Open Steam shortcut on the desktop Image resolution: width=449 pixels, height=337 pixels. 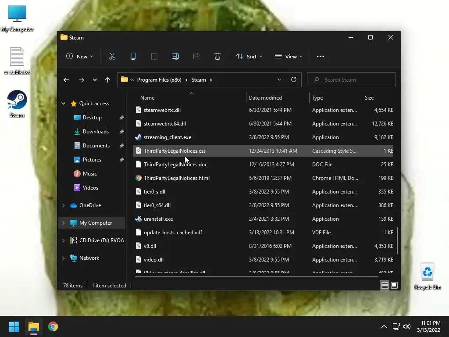click(x=17, y=104)
